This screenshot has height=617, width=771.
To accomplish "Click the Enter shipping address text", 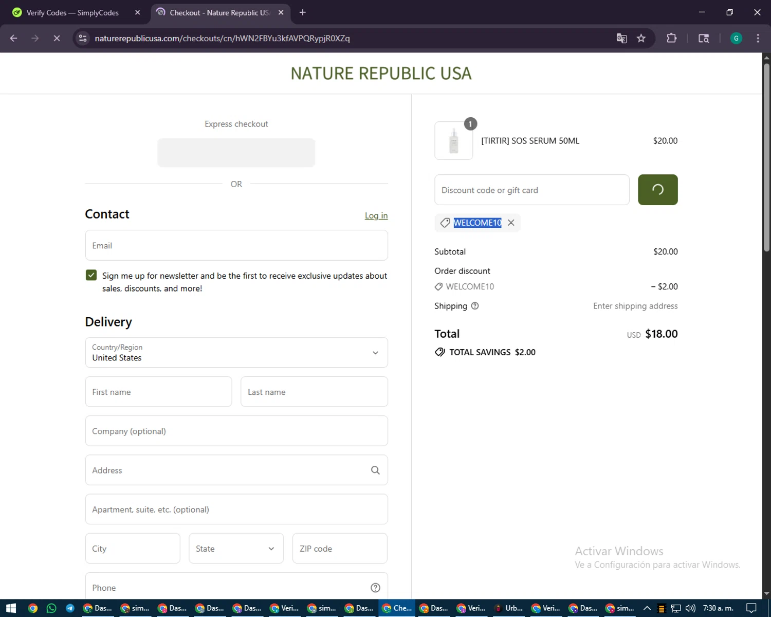I will pyautogui.click(x=635, y=306).
